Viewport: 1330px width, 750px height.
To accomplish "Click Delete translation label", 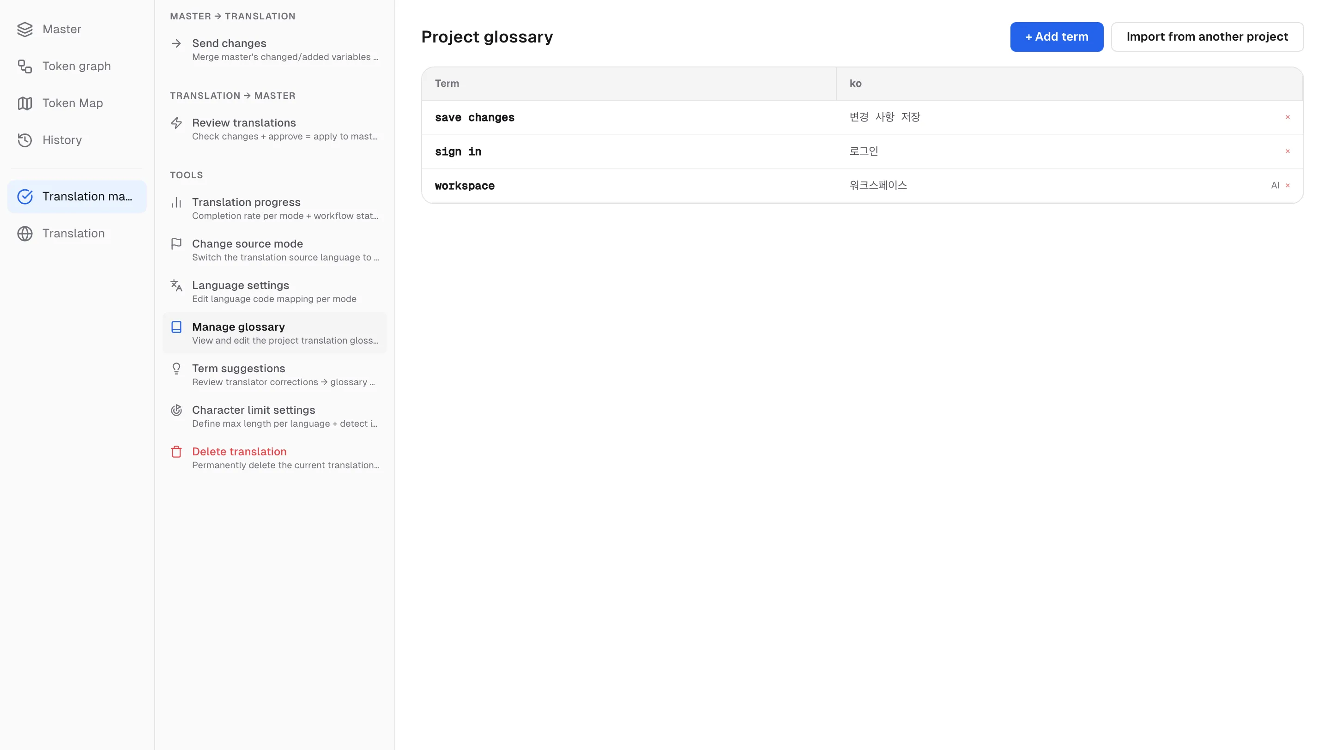I will (239, 452).
